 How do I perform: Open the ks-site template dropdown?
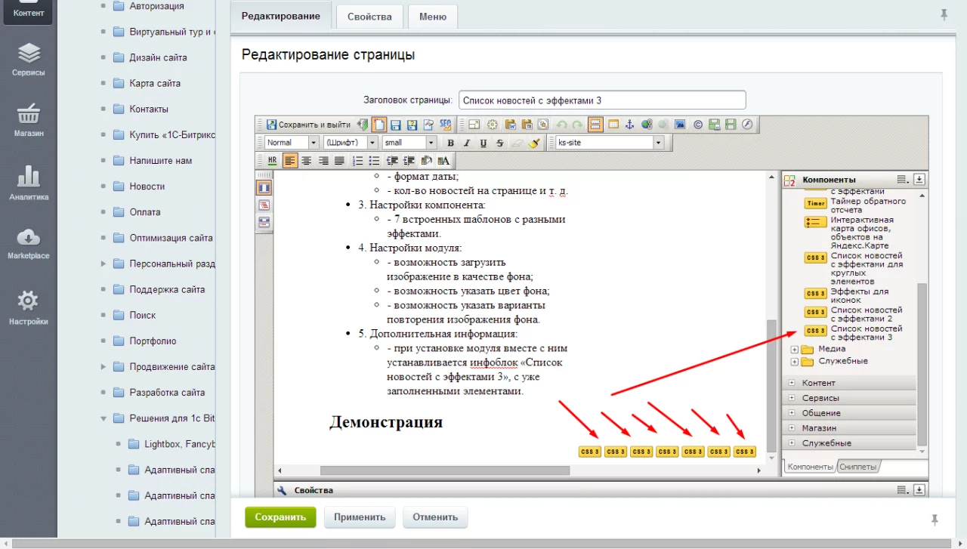(609, 143)
